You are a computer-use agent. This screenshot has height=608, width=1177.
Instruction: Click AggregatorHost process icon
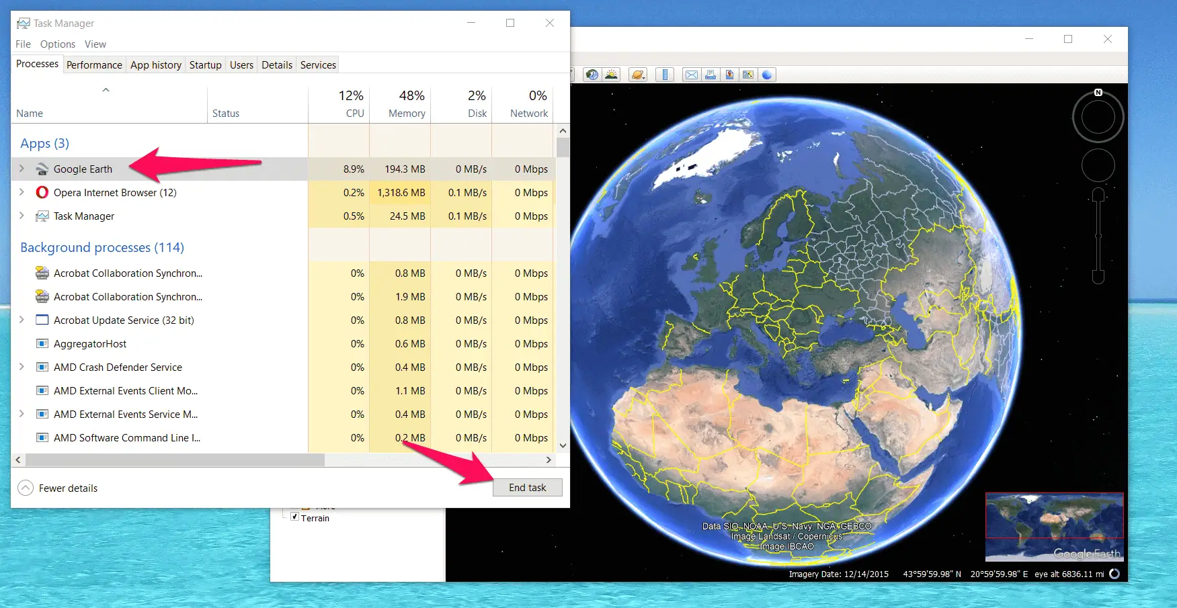42,343
